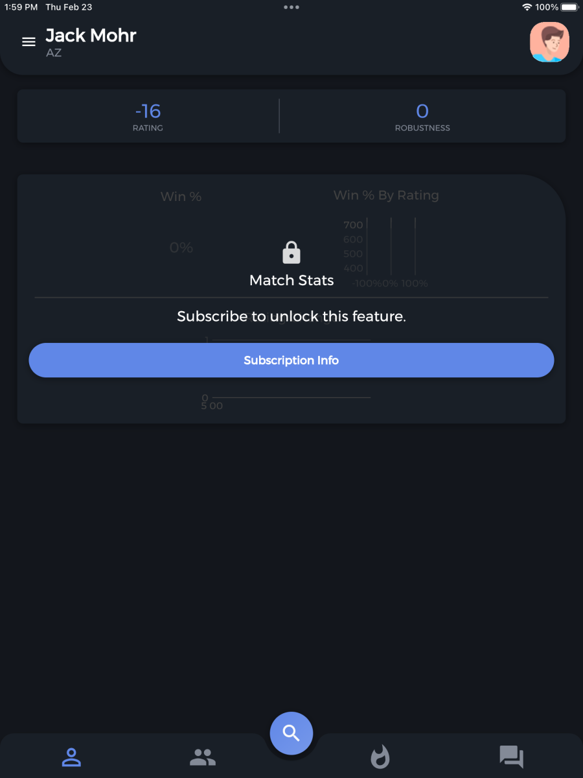
Task: Tap the -16 rating value
Action: [x=148, y=112]
